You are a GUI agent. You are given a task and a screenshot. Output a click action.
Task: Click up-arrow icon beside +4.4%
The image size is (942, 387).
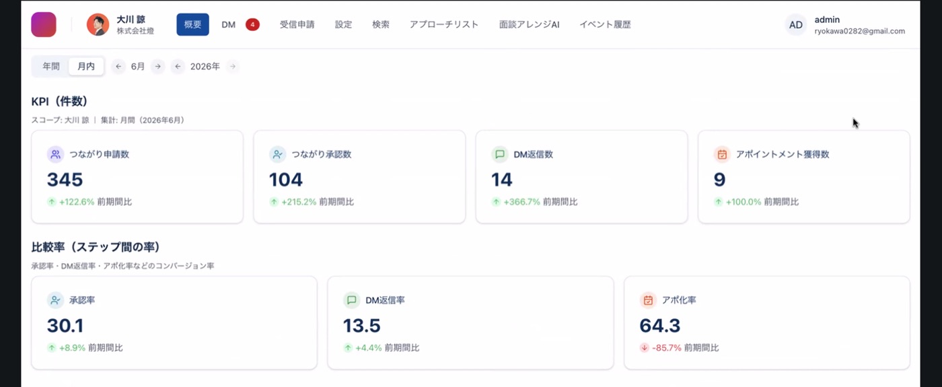pyautogui.click(x=348, y=348)
